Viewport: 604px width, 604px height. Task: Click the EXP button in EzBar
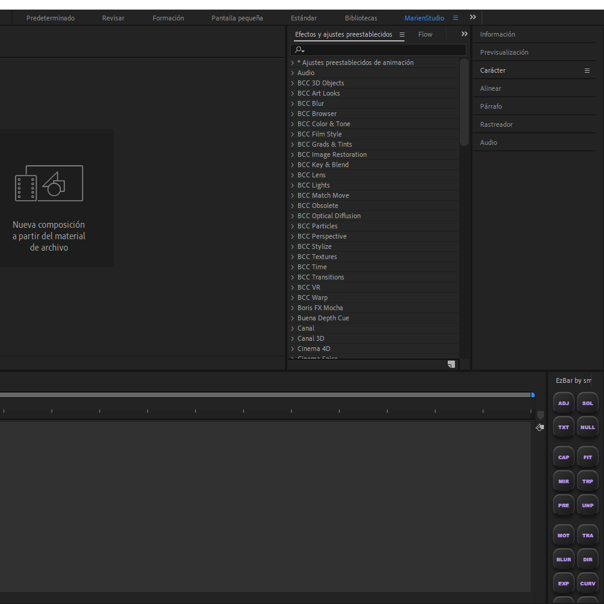point(563,583)
